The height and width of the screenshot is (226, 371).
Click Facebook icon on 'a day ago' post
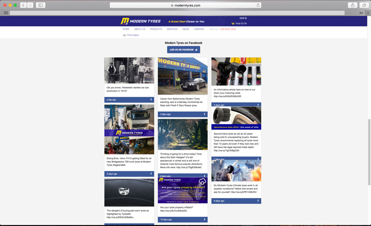click(151, 100)
